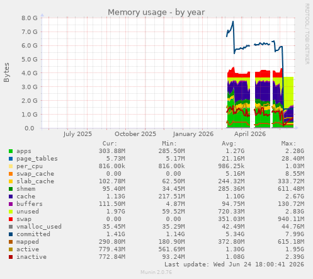Click swap max value 940.11M
The width and height of the screenshot is (313, 279).
(291, 219)
